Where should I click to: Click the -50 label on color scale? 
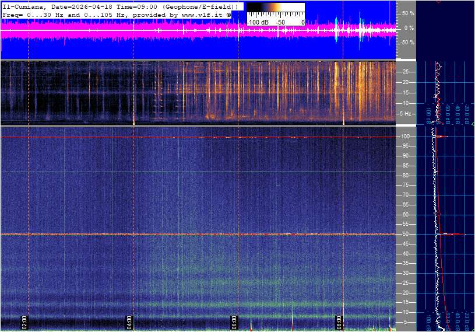pos(280,22)
